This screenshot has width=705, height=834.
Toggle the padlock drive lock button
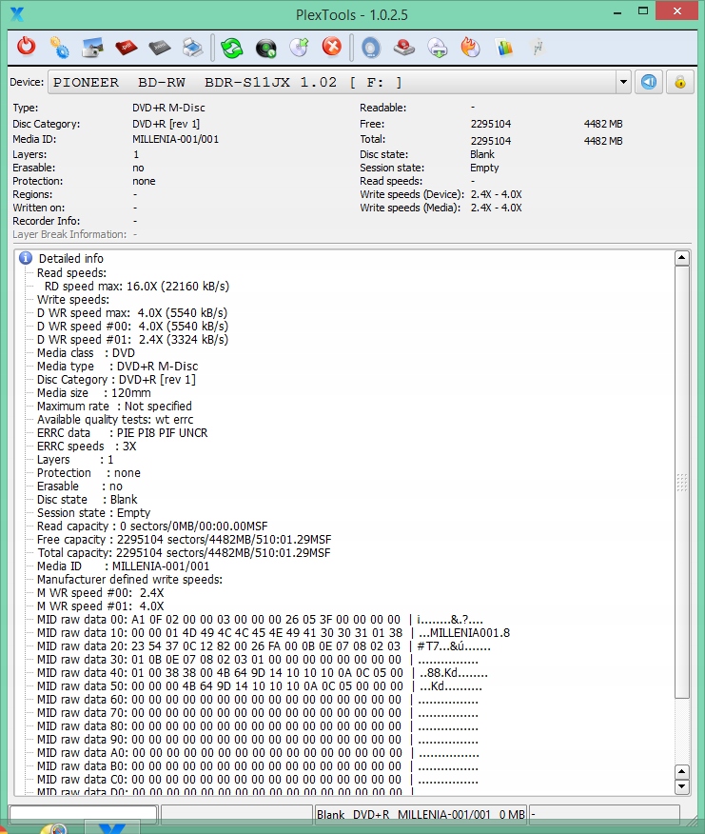pos(680,82)
